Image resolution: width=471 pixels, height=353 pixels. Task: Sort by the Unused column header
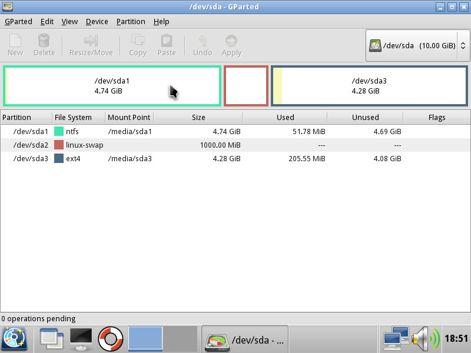(x=365, y=117)
